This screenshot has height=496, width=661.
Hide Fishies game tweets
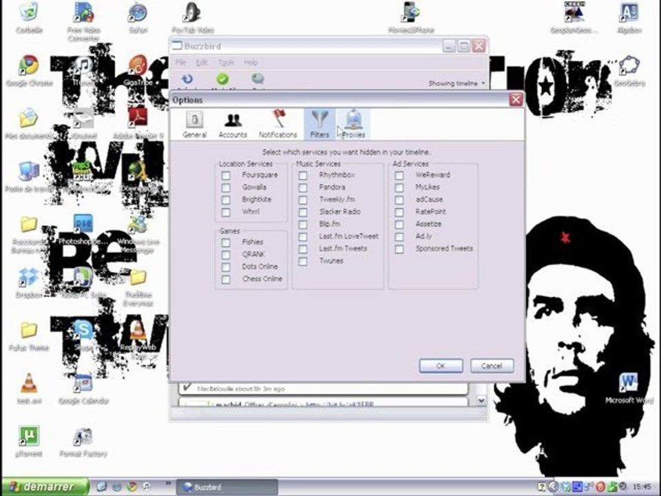[x=226, y=242]
